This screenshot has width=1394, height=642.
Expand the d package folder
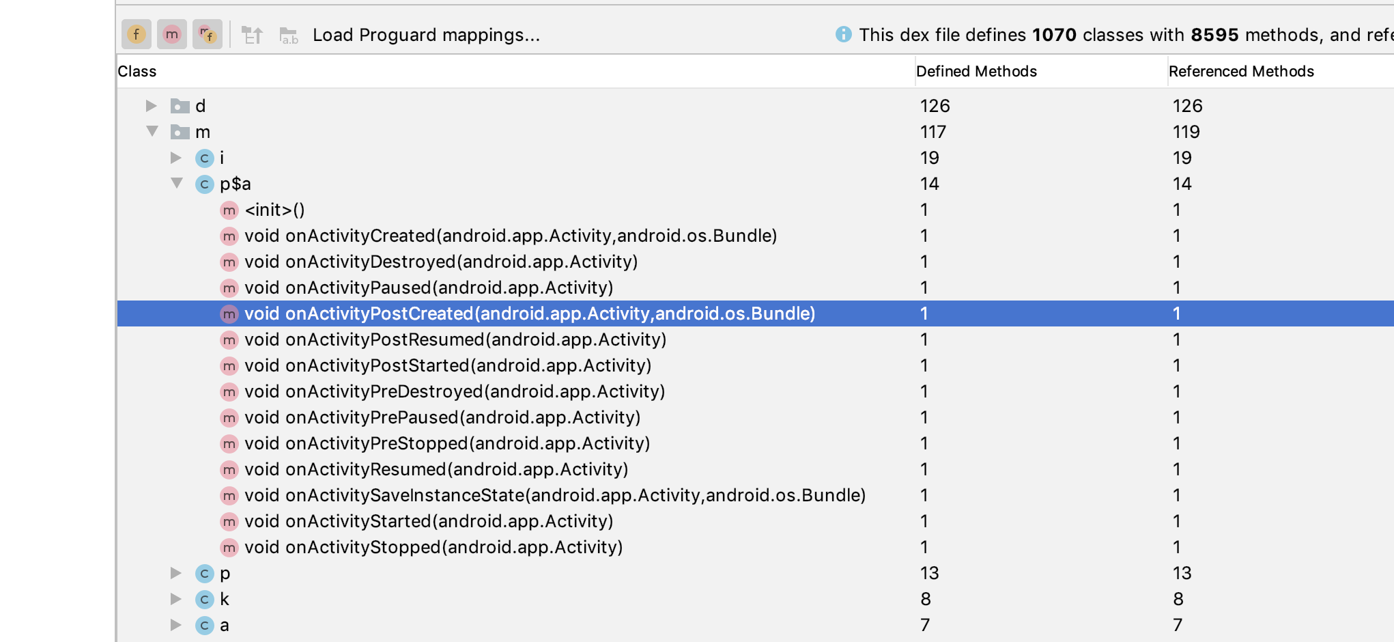point(152,106)
